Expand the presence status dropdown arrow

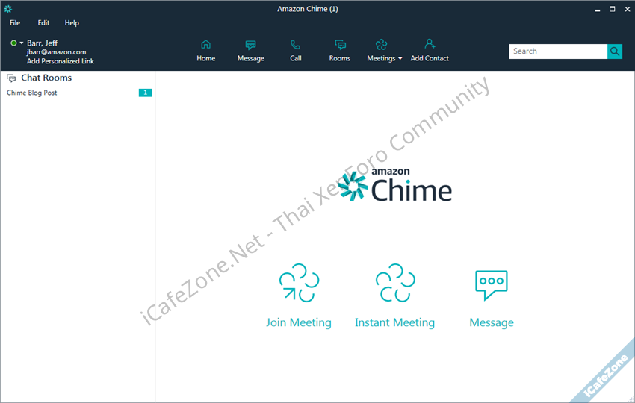22,43
